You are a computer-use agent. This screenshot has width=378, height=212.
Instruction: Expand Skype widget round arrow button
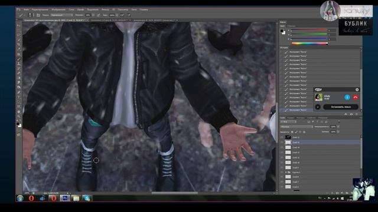[x=318, y=107]
